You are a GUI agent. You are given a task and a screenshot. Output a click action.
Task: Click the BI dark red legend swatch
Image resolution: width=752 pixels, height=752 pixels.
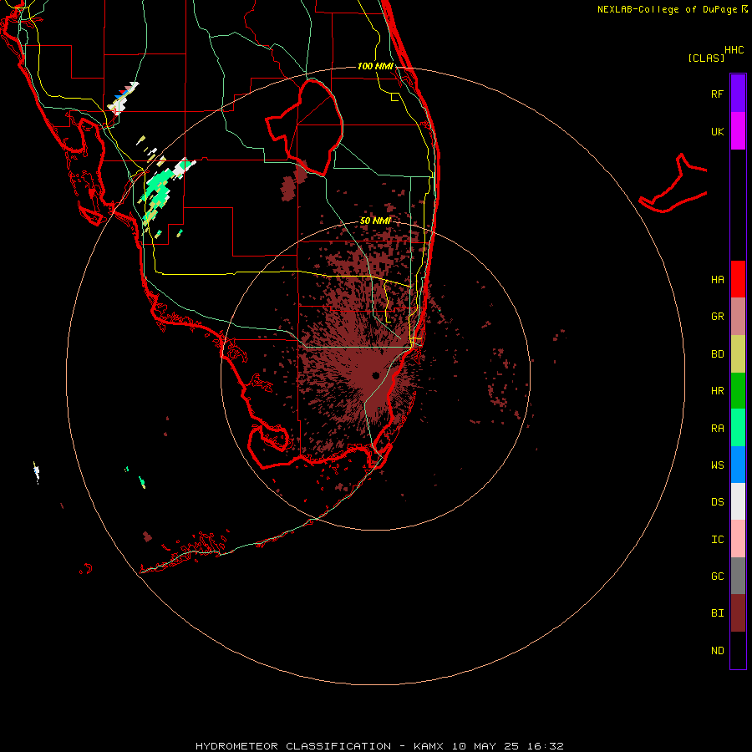click(738, 613)
